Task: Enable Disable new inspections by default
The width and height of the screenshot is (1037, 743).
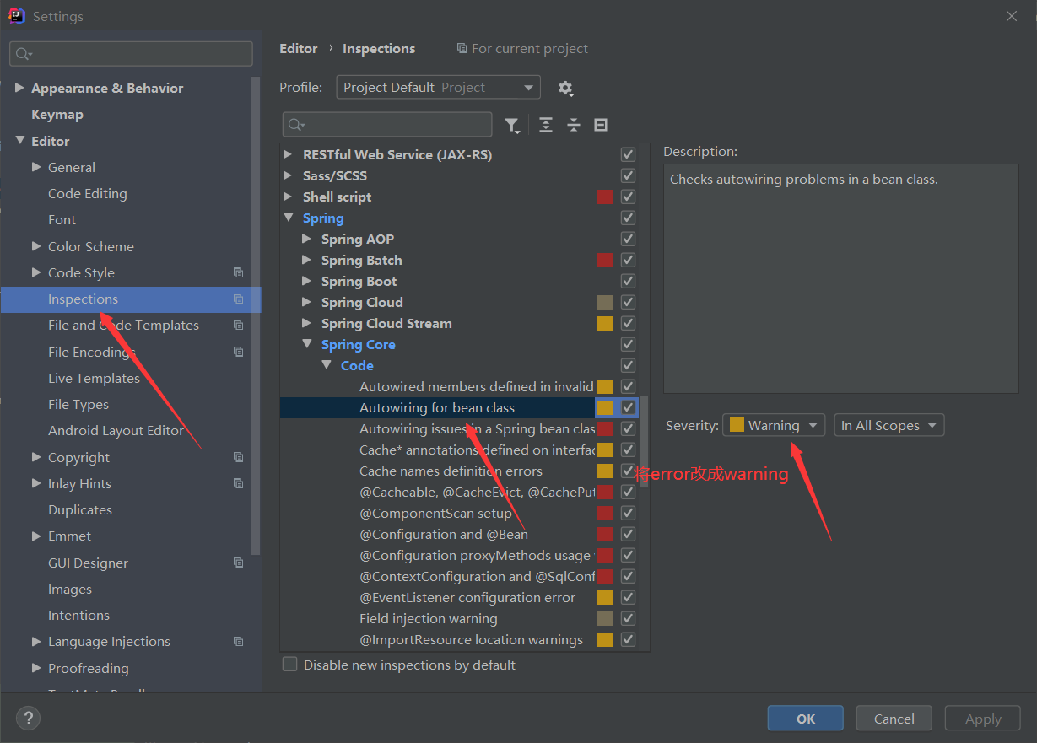Action: (x=290, y=665)
